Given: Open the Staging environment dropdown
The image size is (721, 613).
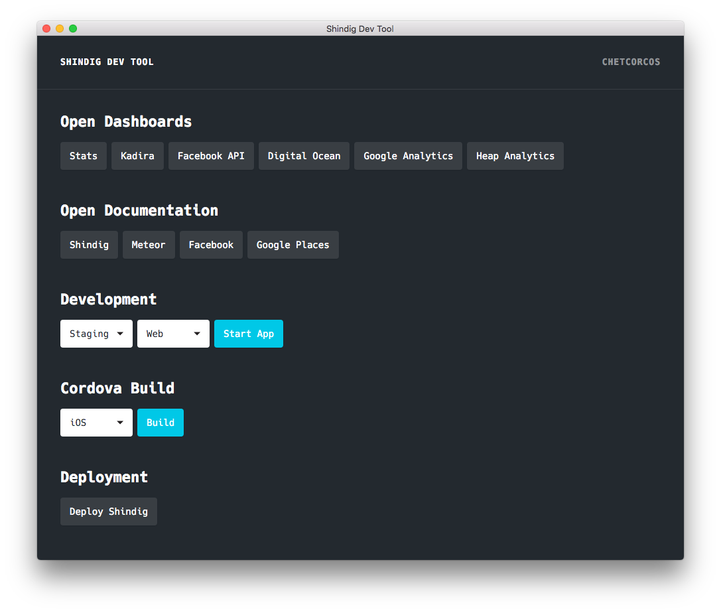Looking at the screenshot, I should (x=96, y=333).
